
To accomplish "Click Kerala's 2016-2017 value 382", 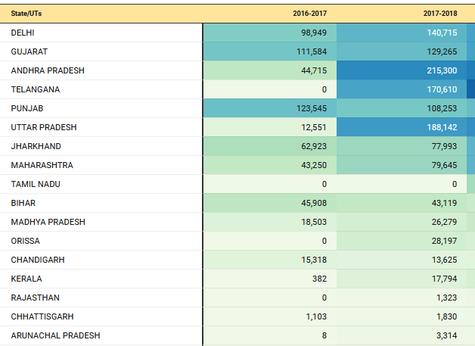I will pos(320,279).
